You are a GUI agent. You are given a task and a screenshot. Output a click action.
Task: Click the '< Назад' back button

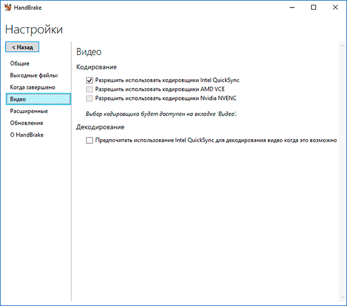22,47
